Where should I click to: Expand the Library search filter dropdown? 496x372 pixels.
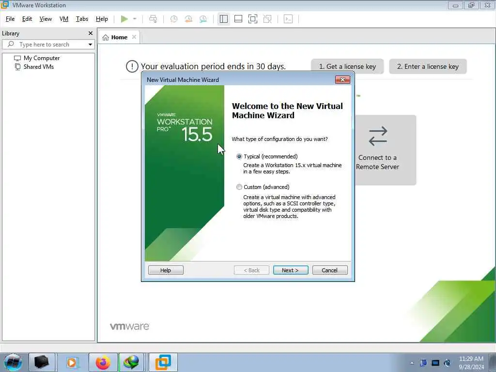[x=90, y=45]
